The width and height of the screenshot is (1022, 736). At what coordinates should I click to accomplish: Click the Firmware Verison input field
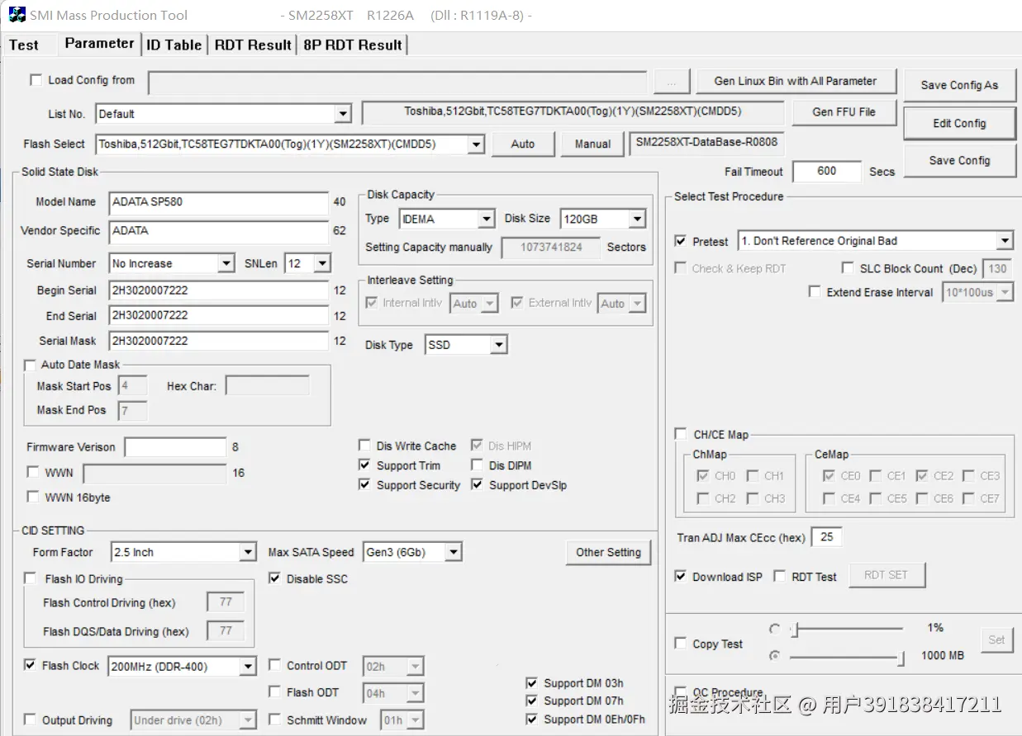pyautogui.click(x=175, y=447)
